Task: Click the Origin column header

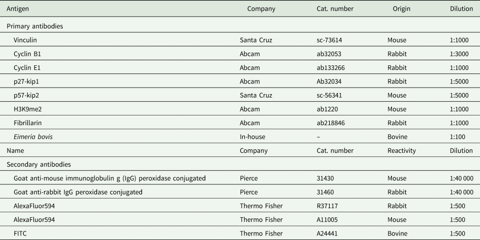Action: pyautogui.click(x=401, y=9)
